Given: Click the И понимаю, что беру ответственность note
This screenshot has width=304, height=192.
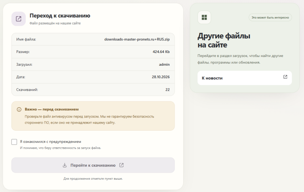Looking at the screenshot, I should pos(61,148).
